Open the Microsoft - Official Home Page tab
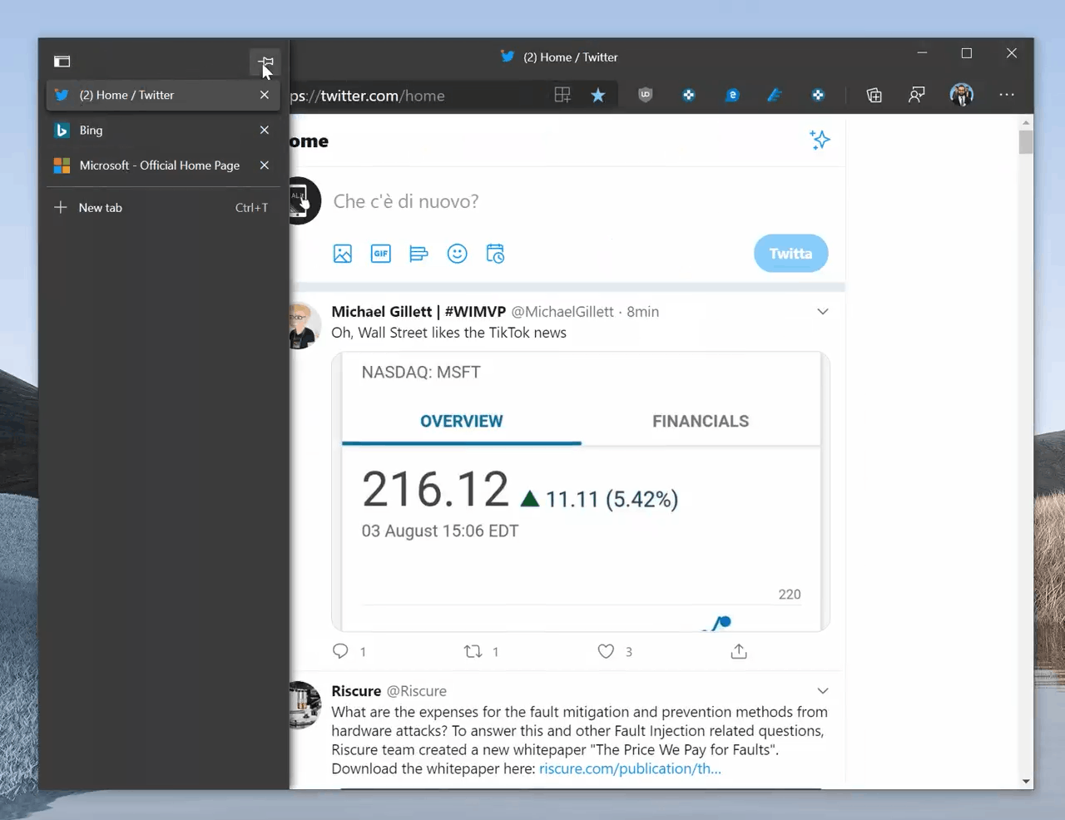The height and width of the screenshot is (820, 1065). point(163,165)
